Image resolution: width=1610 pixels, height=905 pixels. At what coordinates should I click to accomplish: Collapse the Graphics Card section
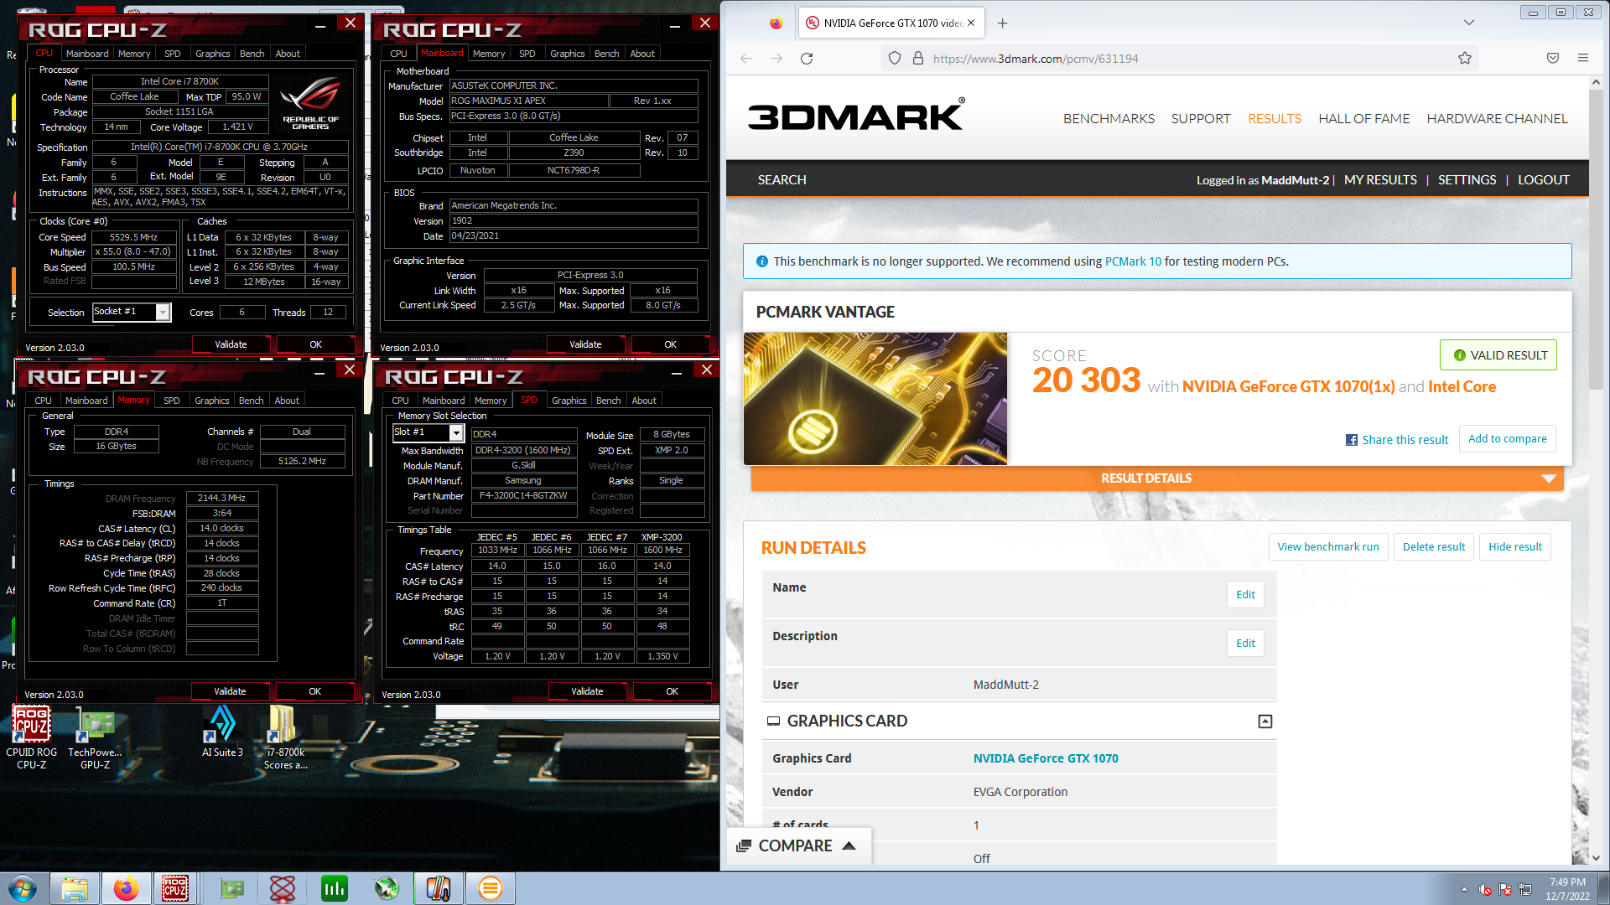[x=1265, y=721]
